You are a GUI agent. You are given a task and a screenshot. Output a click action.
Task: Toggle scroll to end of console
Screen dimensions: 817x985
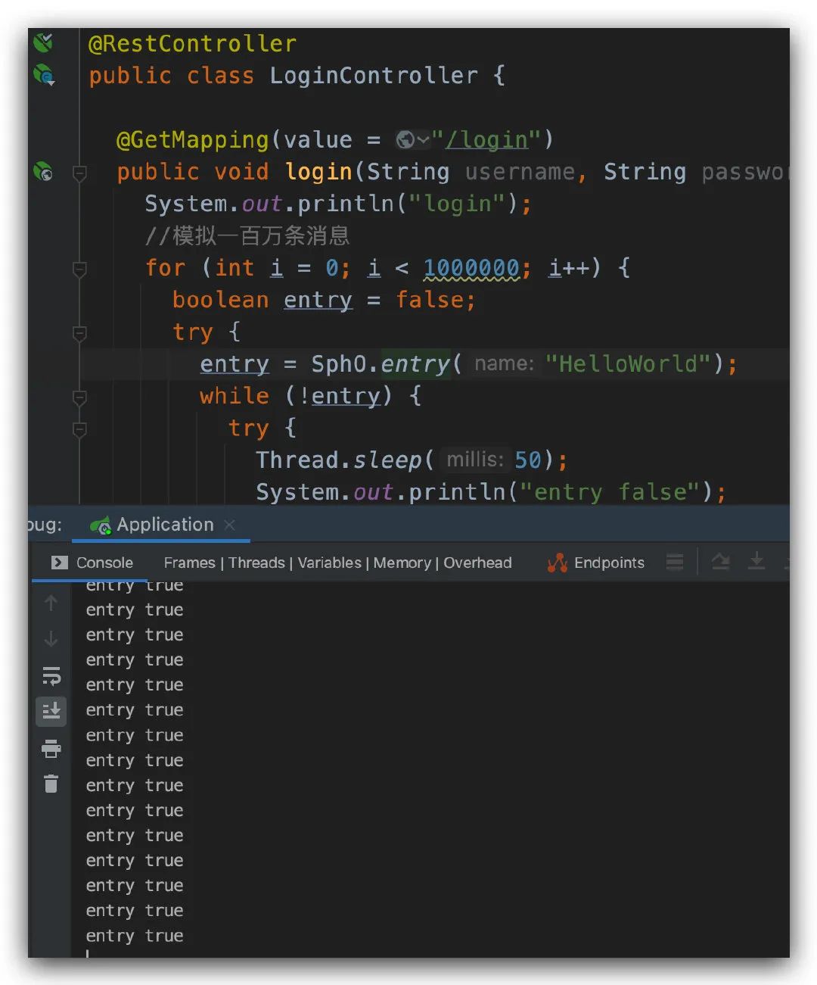point(51,711)
